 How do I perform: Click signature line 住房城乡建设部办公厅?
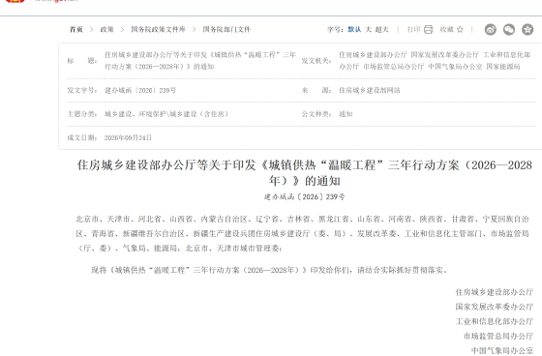[x=495, y=292]
